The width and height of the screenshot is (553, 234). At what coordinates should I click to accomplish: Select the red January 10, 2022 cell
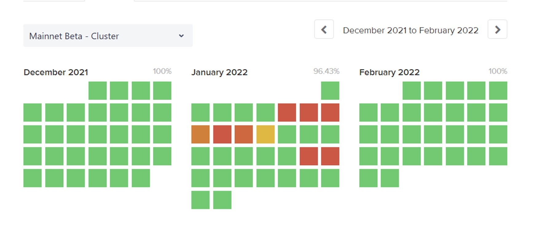click(x=222, y=134)
